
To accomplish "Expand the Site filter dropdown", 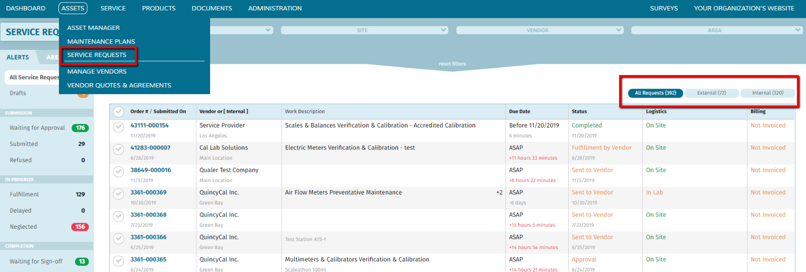I will click(x=364, y=30).
